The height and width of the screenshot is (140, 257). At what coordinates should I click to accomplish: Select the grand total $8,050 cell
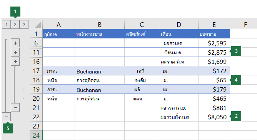214,117
